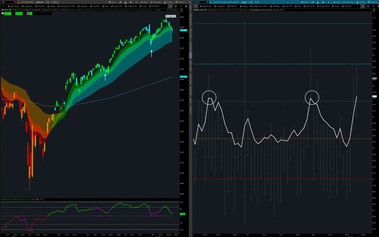The height and width of the screenshot is (237, 379).
Task: Click the SPX symbol input field
Action: 7,2
